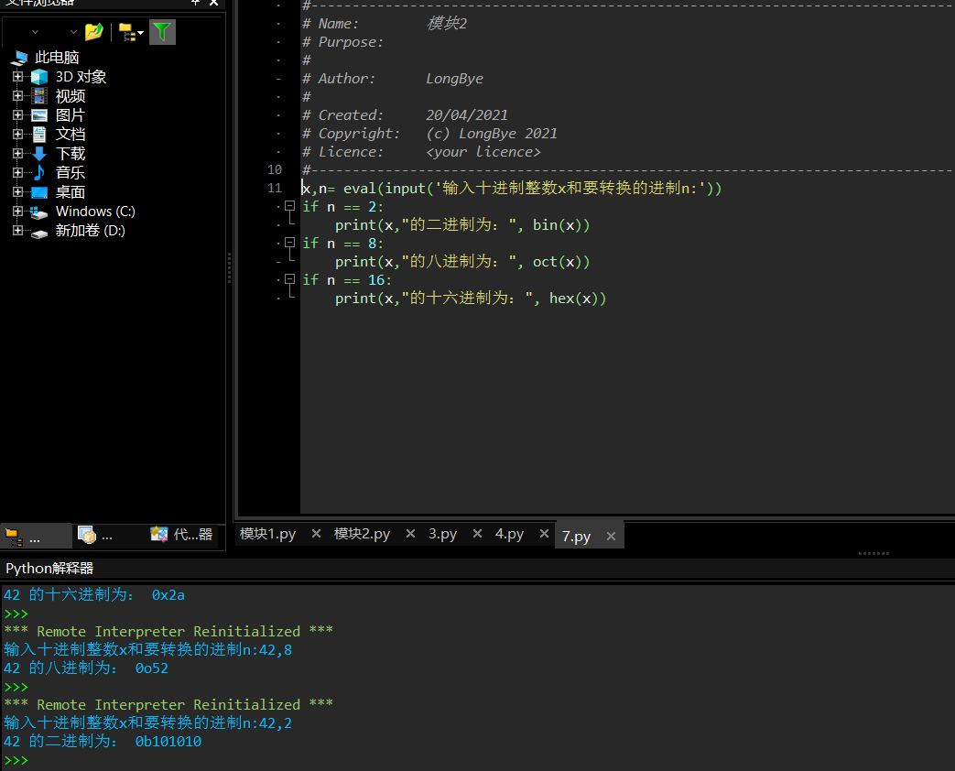Click line number 10 in the gutter
The image size is (955, 771).
point(275,170)
